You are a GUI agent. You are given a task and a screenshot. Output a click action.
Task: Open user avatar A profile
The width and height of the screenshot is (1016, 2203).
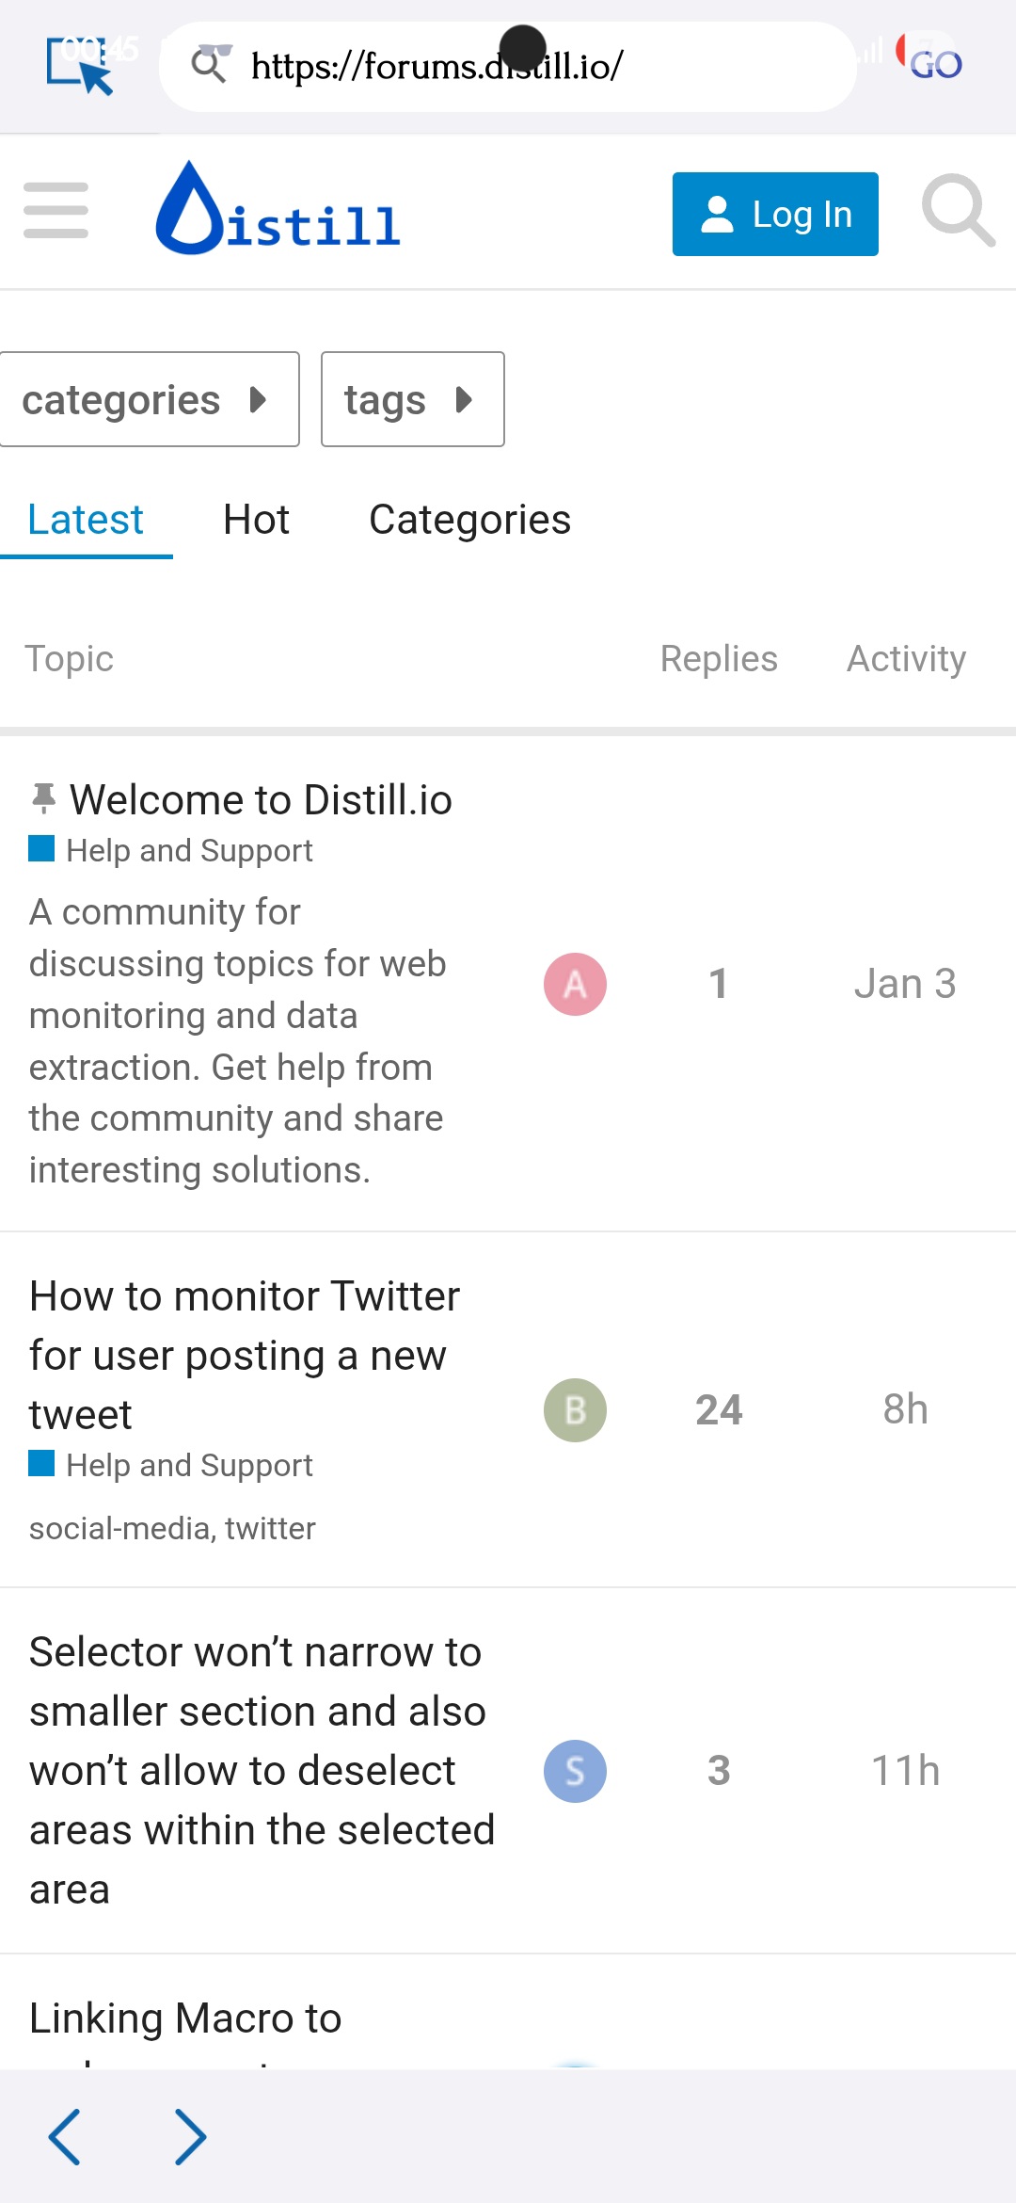pos(575,984)
